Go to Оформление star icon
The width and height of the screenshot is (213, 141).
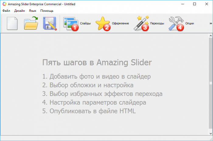112,24
